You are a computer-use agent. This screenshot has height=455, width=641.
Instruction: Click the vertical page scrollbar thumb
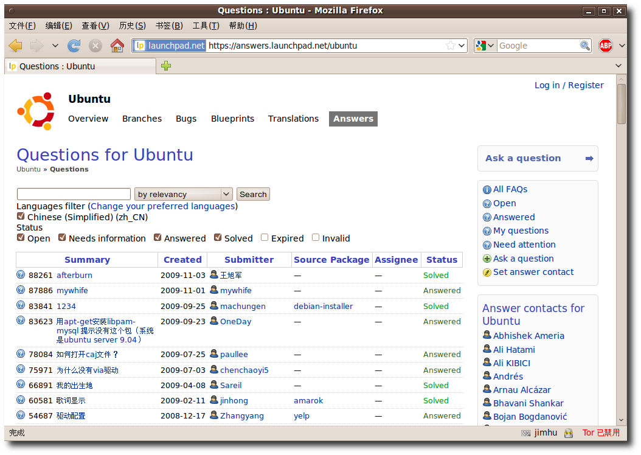[621, 103]
